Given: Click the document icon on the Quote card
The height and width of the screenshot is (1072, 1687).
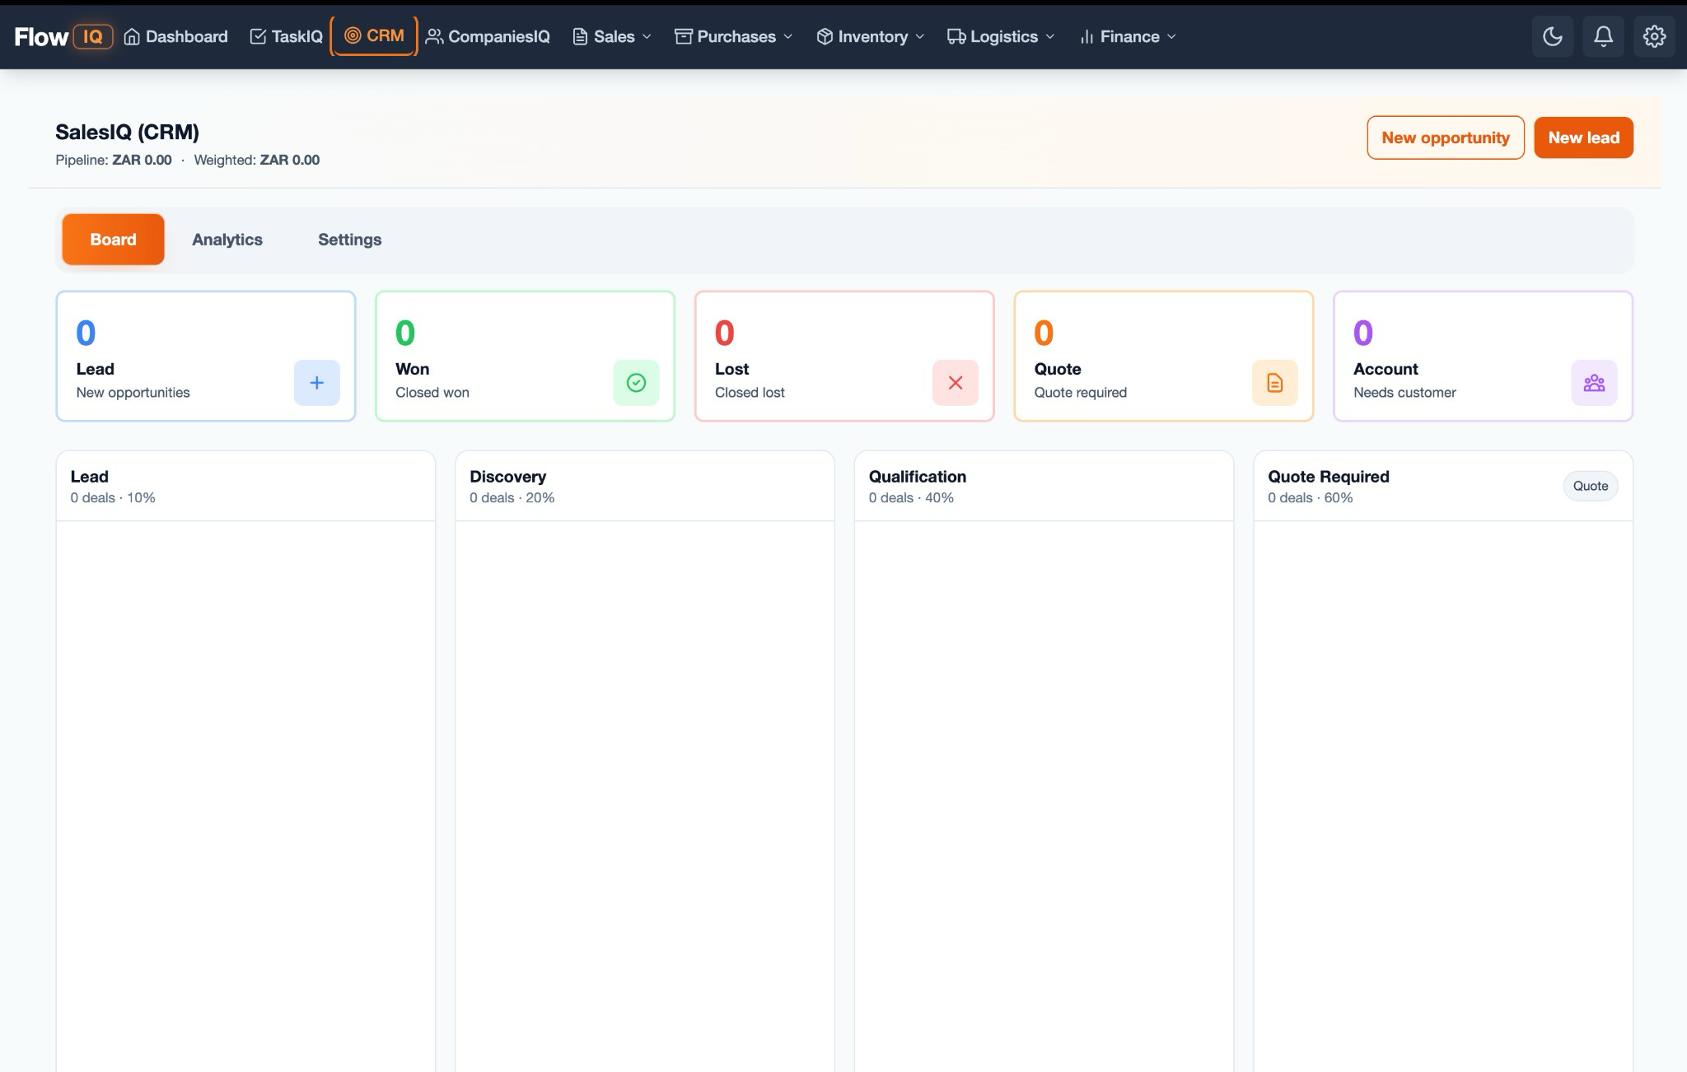Looking at the screenshot, I should click(1275, 382).
